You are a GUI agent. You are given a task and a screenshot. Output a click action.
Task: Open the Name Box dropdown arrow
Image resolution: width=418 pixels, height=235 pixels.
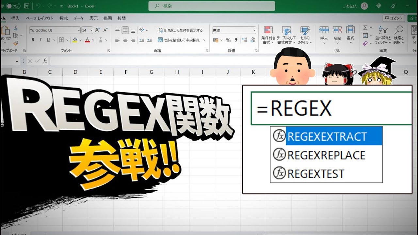coord(17,61)
